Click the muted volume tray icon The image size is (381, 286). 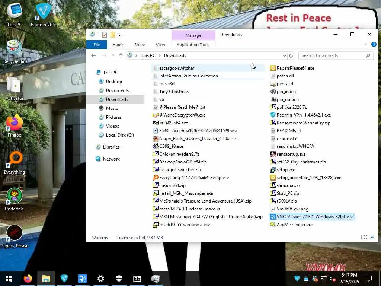(333, 279)
